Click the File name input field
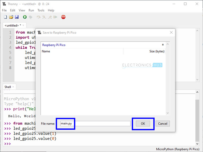The height and width of the screenshot is (152, 203). point(95,124)
